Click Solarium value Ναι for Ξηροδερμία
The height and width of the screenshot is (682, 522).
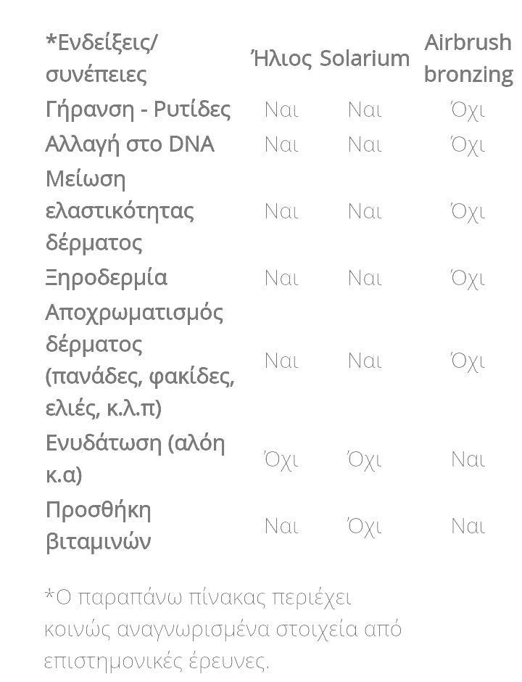coord(365,278)
